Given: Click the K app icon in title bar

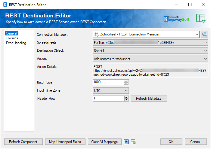Looking at the screenshot, I should tap(5, 5).
